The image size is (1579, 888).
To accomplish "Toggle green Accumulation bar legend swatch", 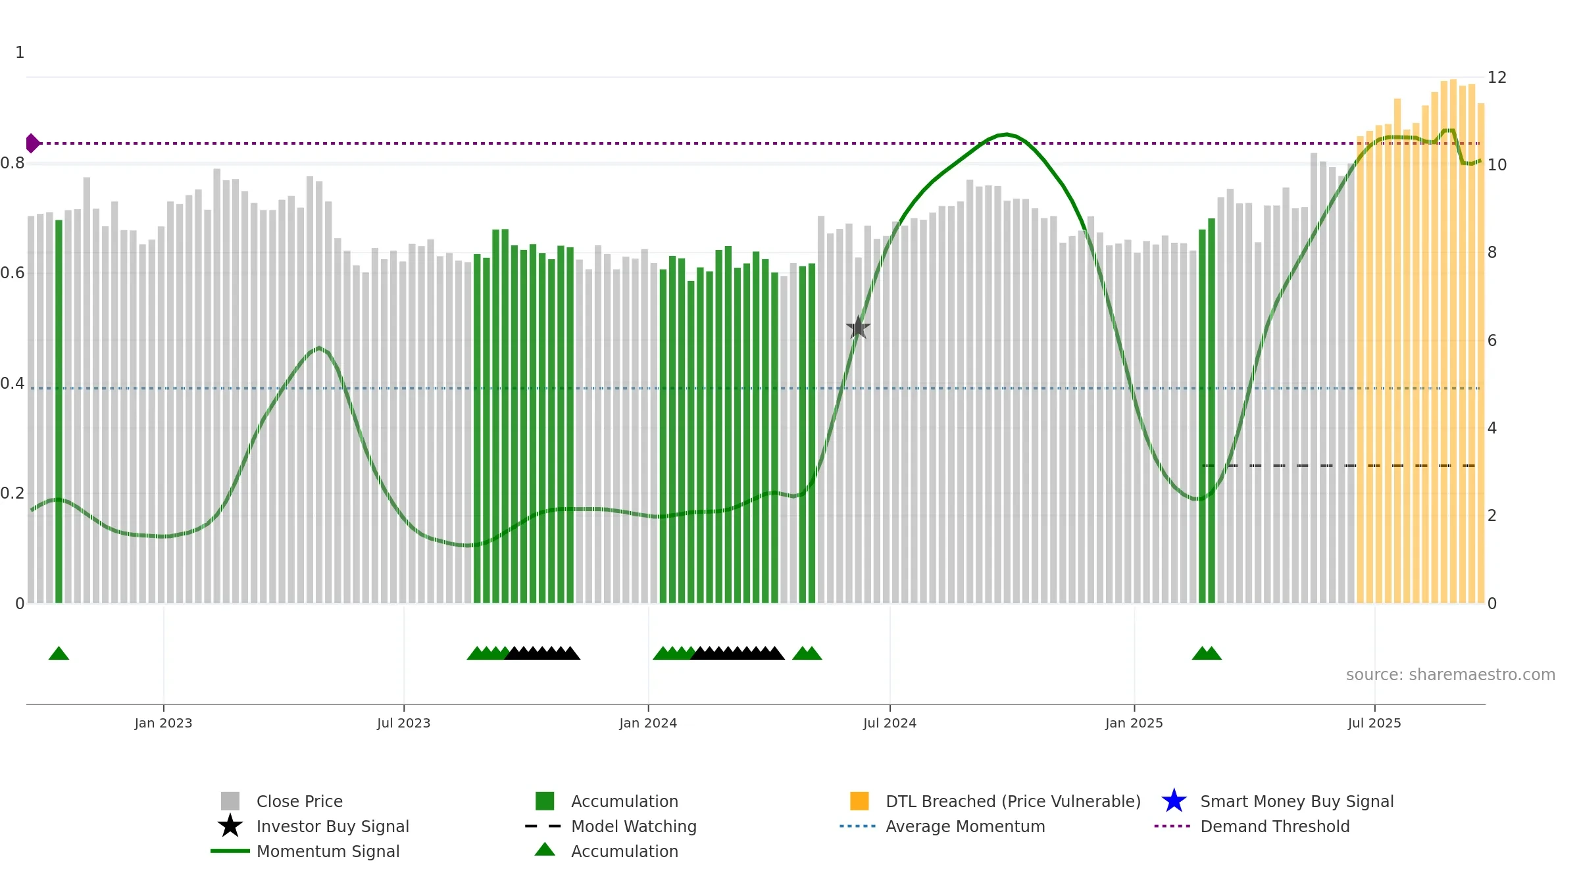I will [545, 801].
